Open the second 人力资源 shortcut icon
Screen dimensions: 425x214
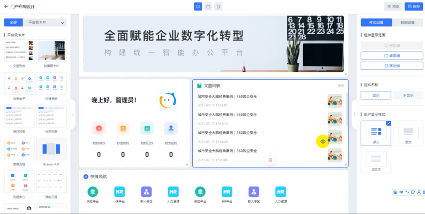pos(280,192)
